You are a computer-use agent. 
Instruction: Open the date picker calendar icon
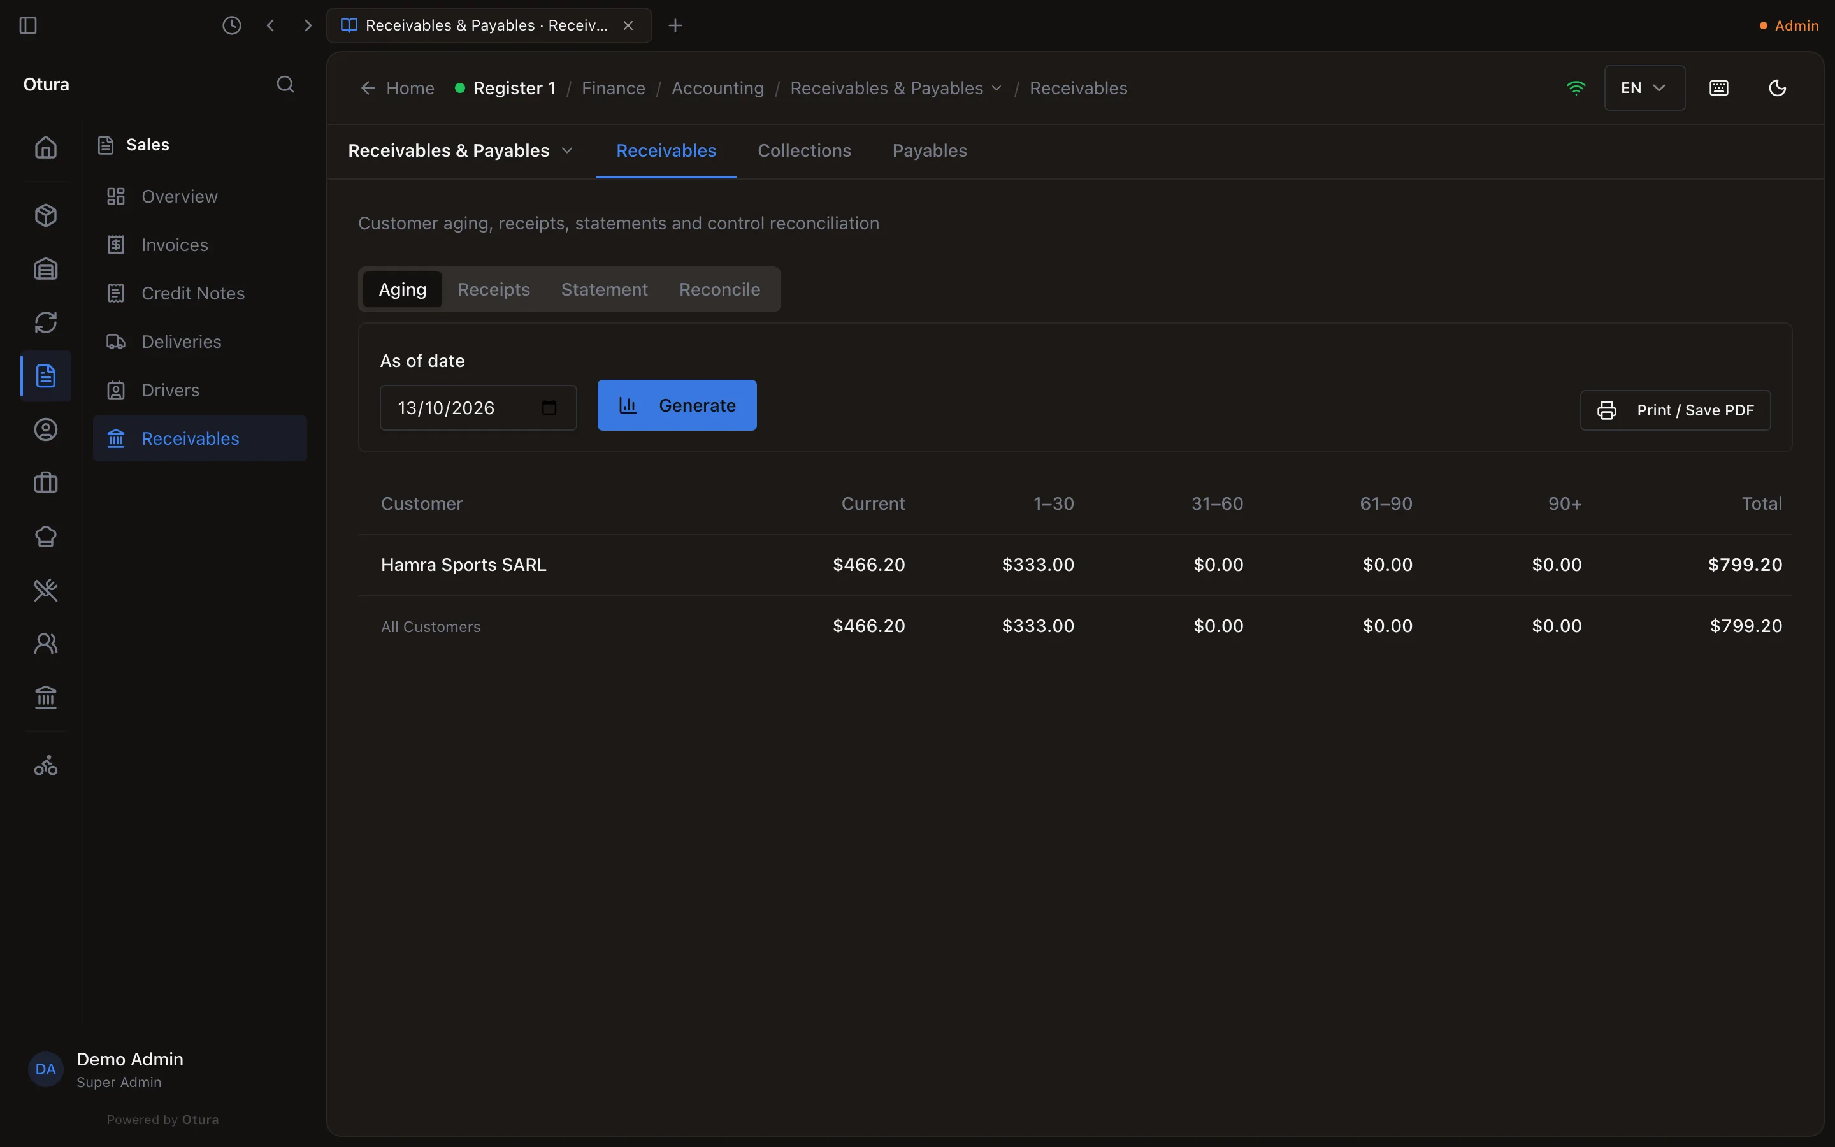(549, 408)
